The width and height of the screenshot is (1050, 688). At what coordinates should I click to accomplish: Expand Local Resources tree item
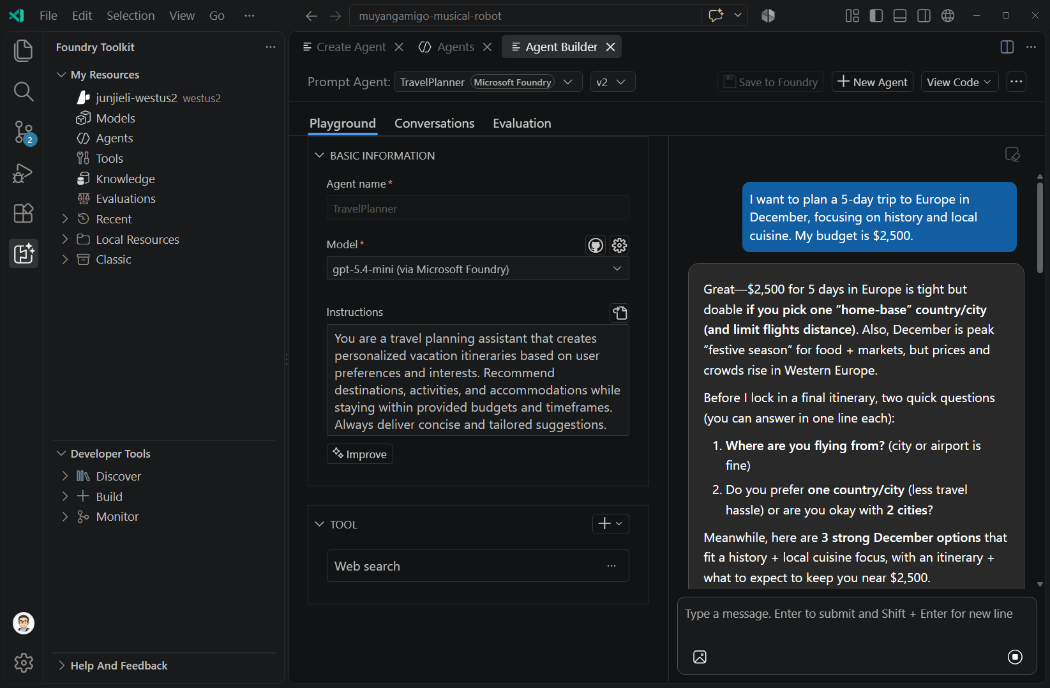[64, 239]
